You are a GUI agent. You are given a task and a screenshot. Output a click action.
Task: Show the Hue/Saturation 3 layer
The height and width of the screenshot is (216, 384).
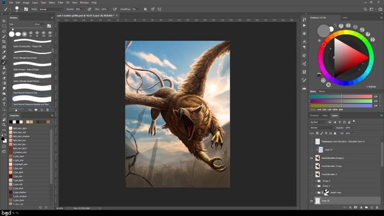311,175
